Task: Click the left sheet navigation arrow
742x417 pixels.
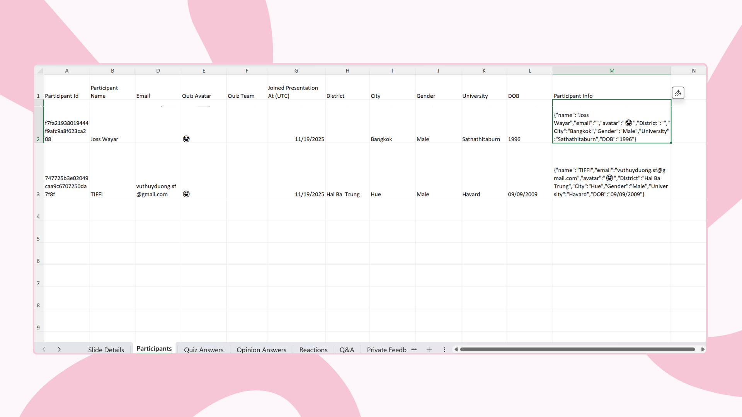Action: (44, 349)
